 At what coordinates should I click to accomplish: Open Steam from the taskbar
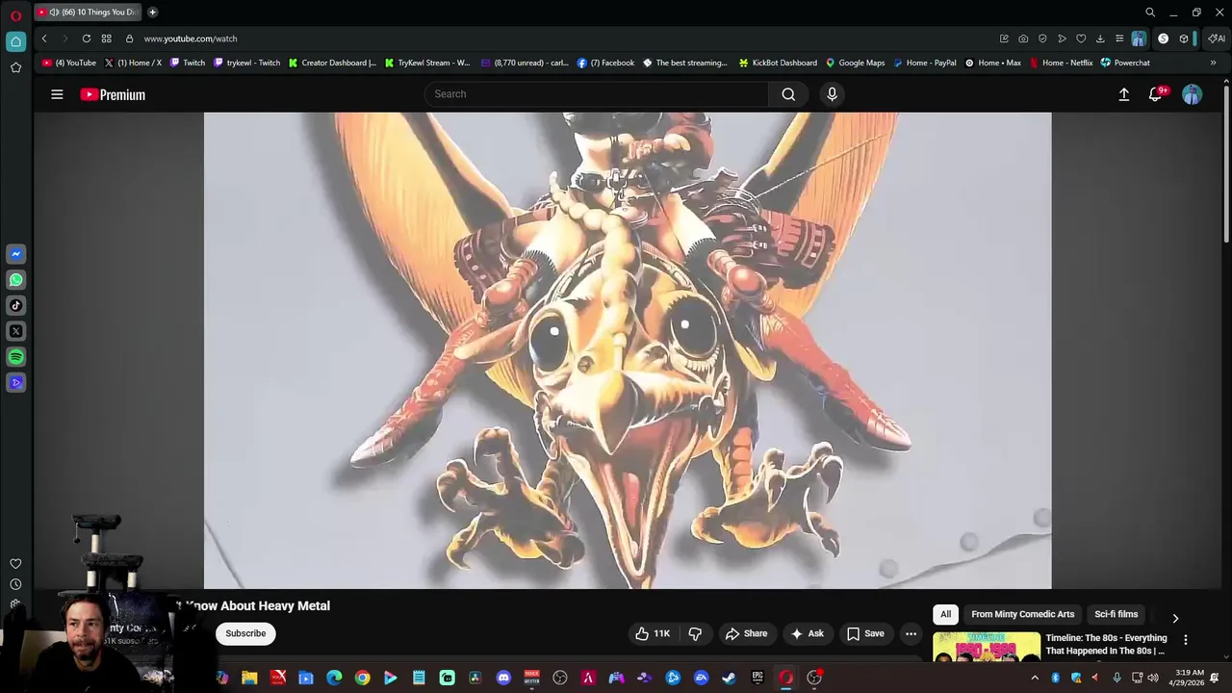[x=730, y=678]
